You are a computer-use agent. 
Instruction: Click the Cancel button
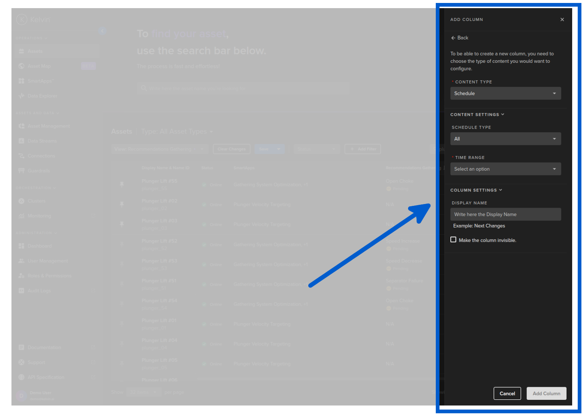click(507, 393)
